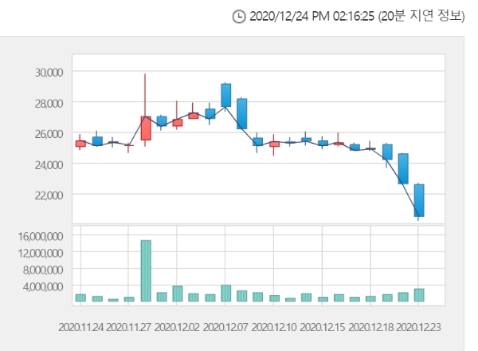Viewport: 478px width, 351px height.
Task: Click the red candlestick with the longest upper wick
Action: point(146,128)
